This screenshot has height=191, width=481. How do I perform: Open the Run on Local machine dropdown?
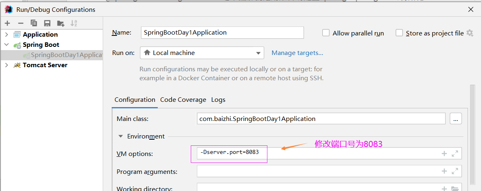point(202,53)
